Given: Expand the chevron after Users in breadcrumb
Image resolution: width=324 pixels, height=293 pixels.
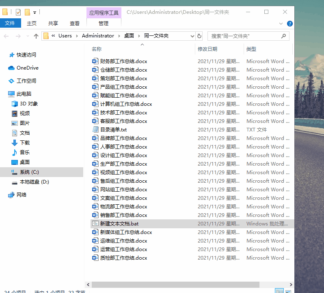Looking at the screenshot, I should (x=77, y=36).
